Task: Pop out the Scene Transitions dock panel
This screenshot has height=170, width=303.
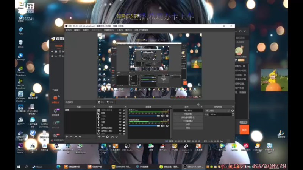Action: 233,107
